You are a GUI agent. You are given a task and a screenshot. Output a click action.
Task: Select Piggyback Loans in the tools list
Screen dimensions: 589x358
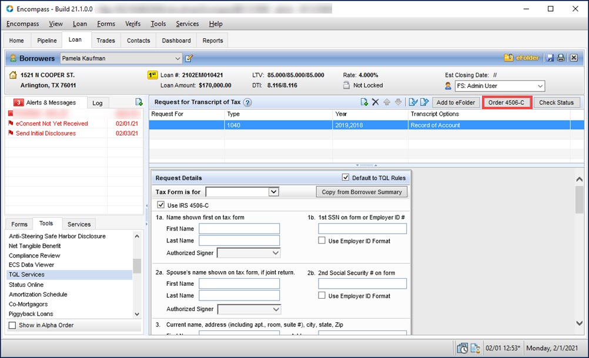31,314
